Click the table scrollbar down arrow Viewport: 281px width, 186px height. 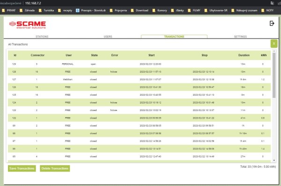tap(274, 160)
